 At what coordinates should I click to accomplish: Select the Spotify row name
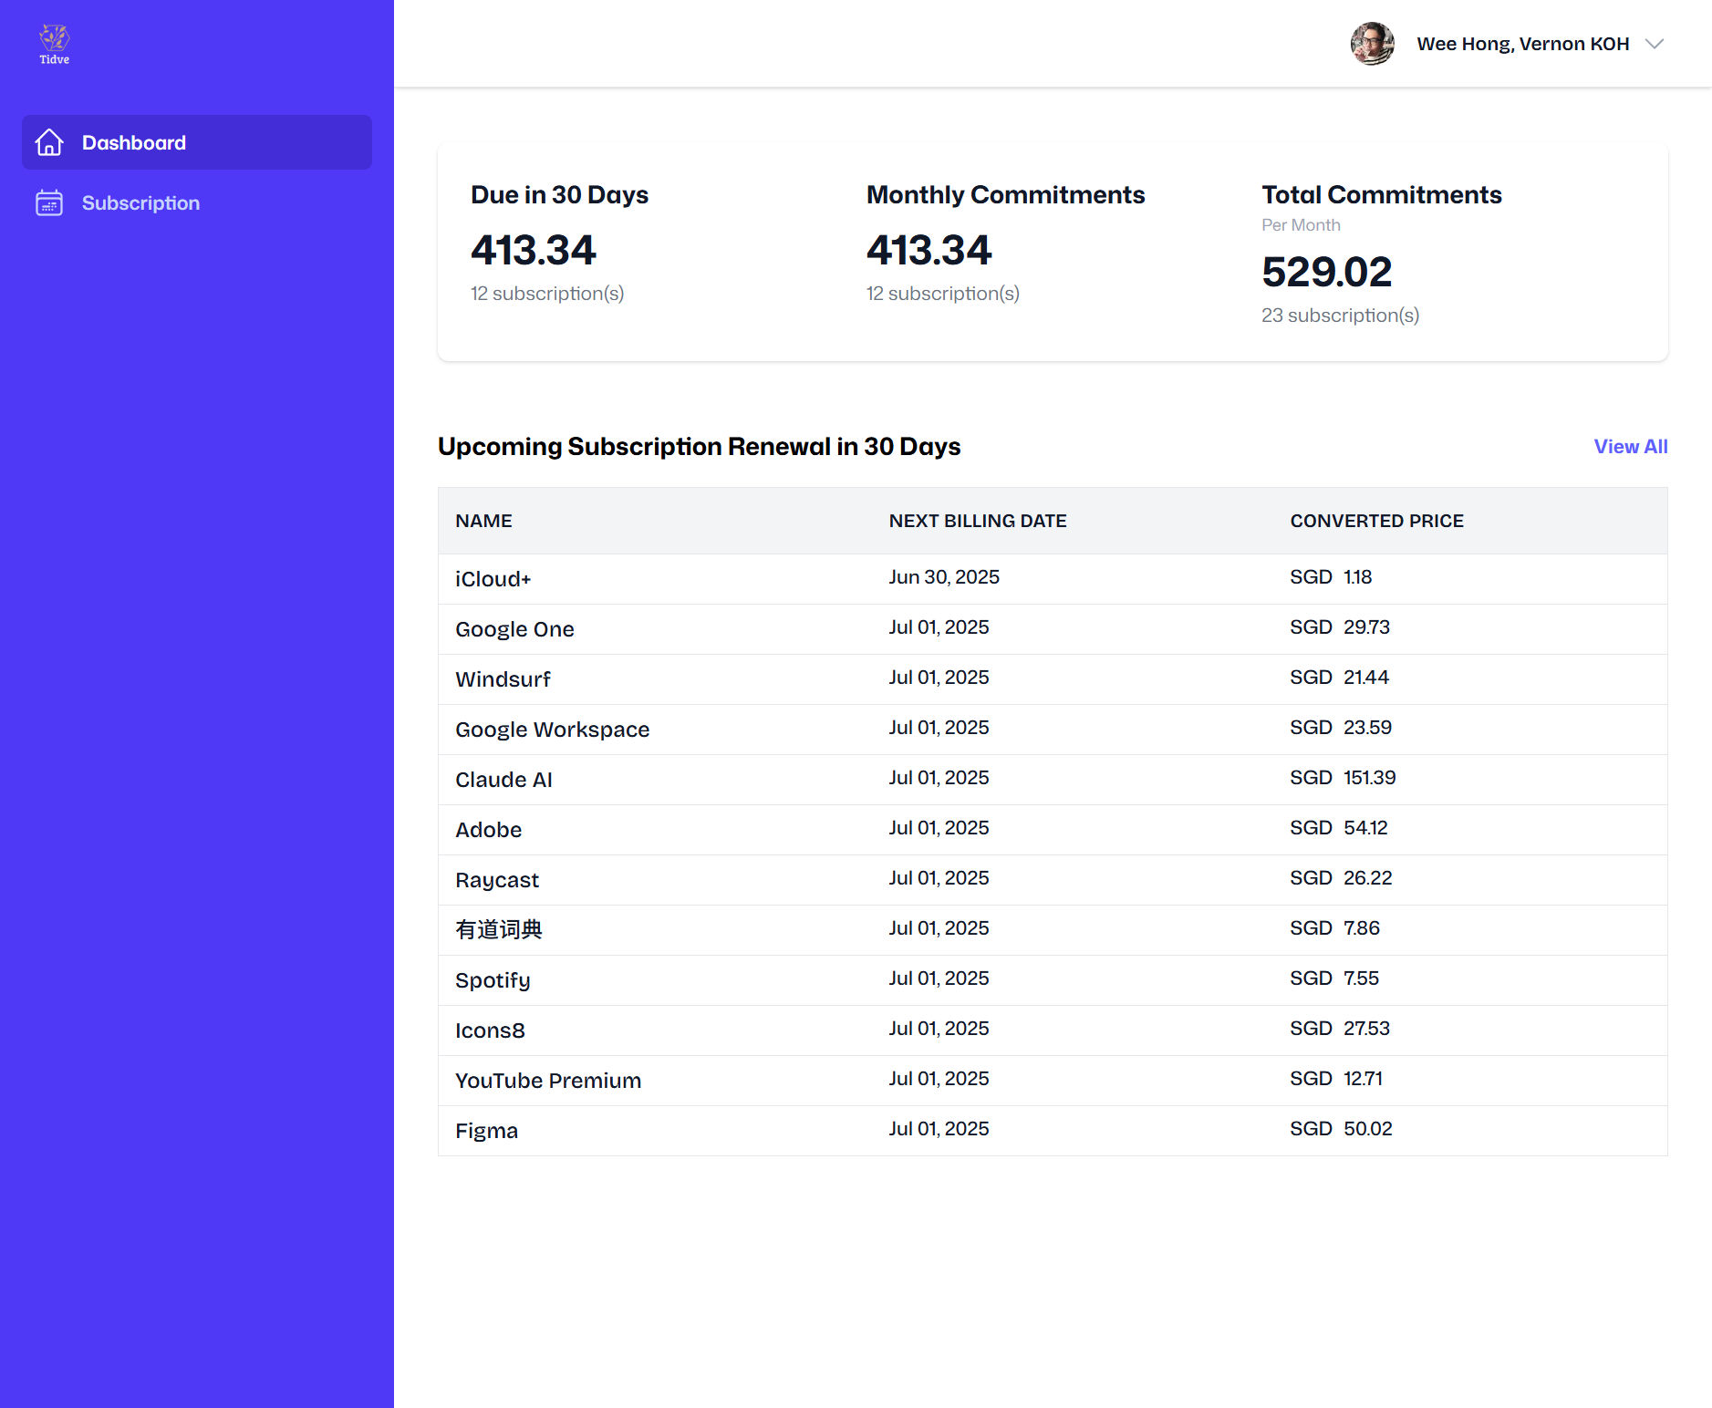click(493, 980)
